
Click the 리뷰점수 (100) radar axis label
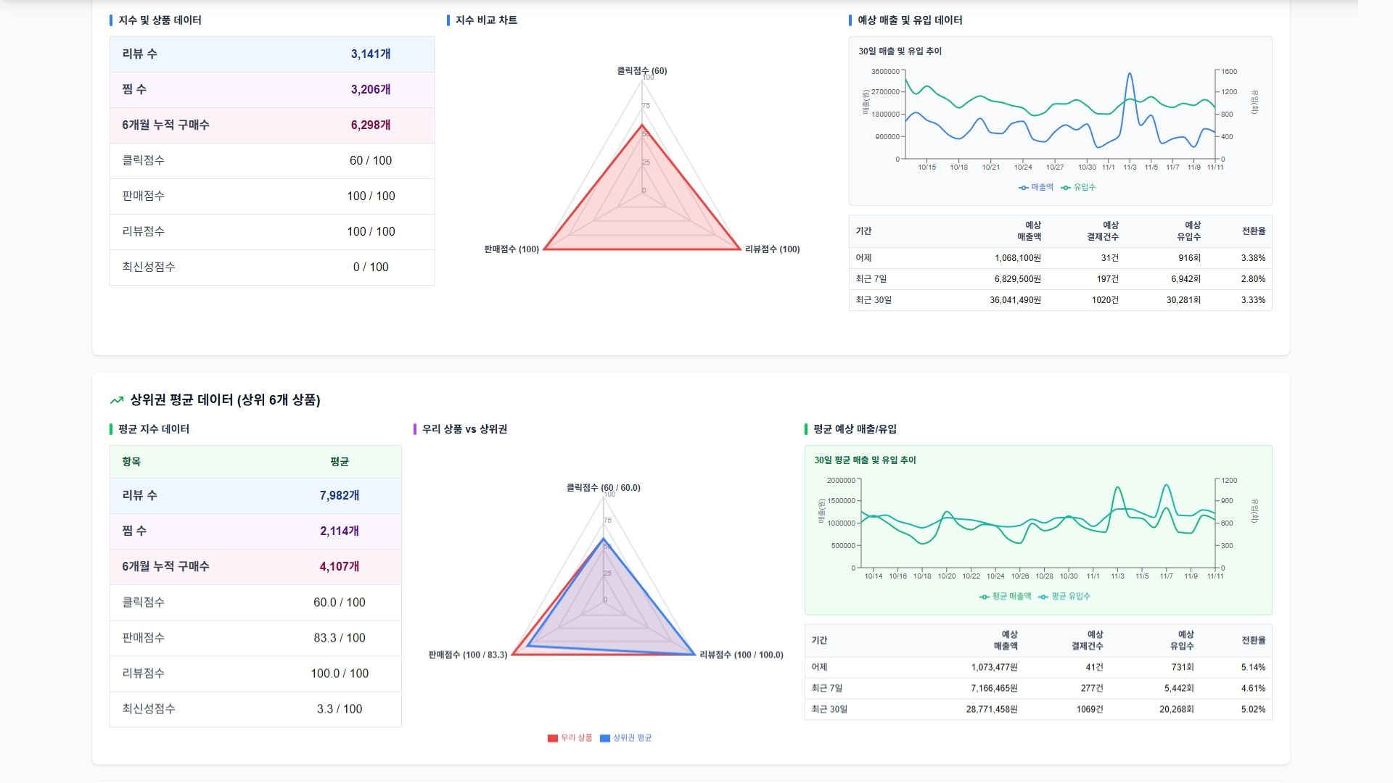coord(772,249)
